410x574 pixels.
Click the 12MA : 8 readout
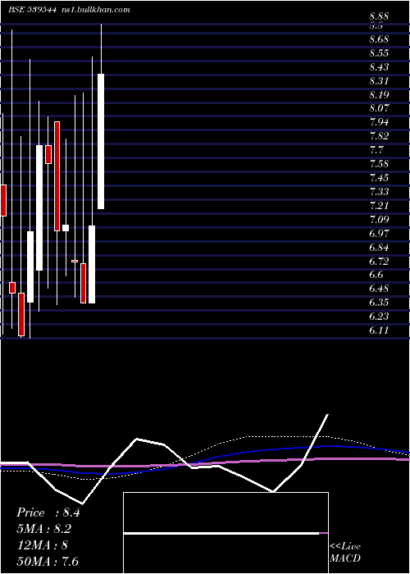coord(42,545)
